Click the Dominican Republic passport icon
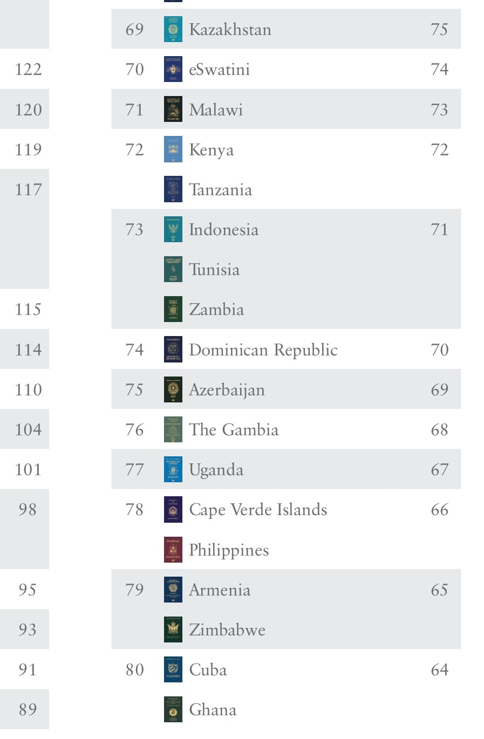The height and width of the screenshot is (739, 484). 173,350
